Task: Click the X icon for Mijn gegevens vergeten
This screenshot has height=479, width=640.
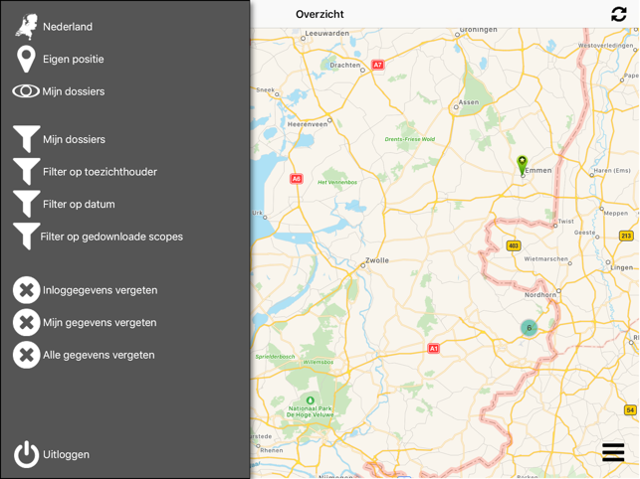Action: 27,322
